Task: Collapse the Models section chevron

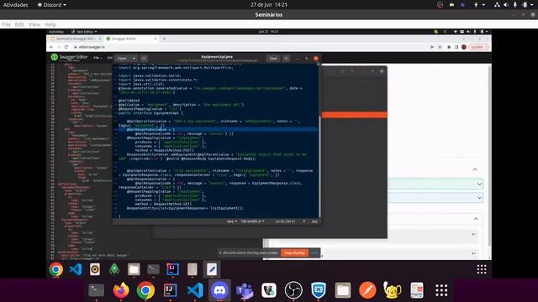Action: (476, 219)
